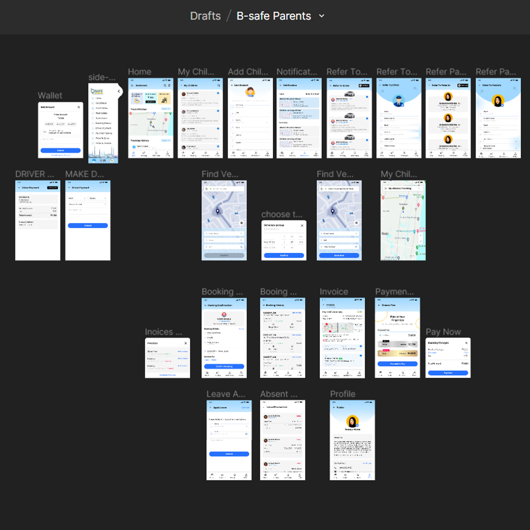Image resolution: width=530 pixels, height=530 pixels.
Task: Click the collapse arrow on the side menu frame
Action: [119, 91]
